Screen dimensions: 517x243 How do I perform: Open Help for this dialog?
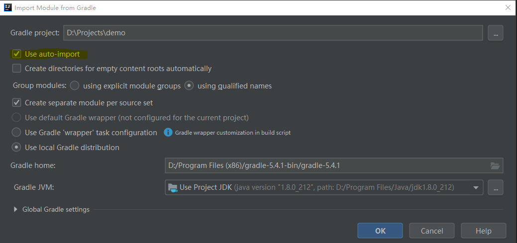[483, 231]
